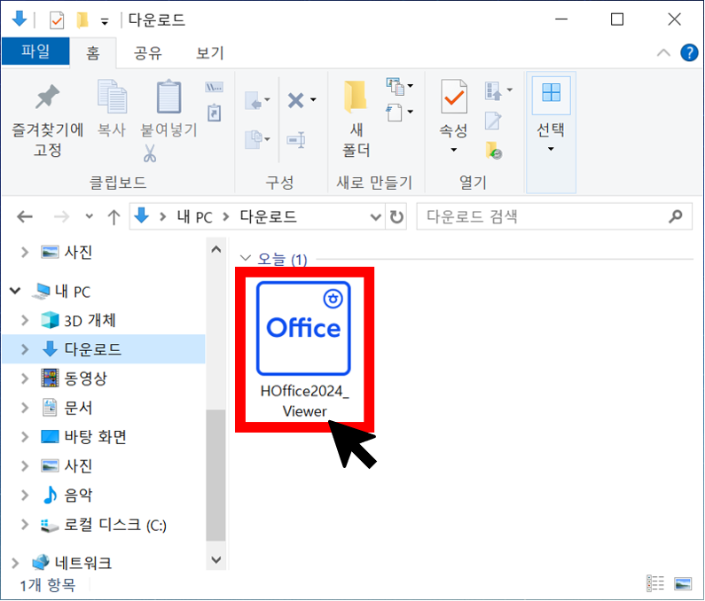Expand the 3D 개체 tree node
This screenshot has height=601, width=705.
pyautogui.click(x=25, y=320)
